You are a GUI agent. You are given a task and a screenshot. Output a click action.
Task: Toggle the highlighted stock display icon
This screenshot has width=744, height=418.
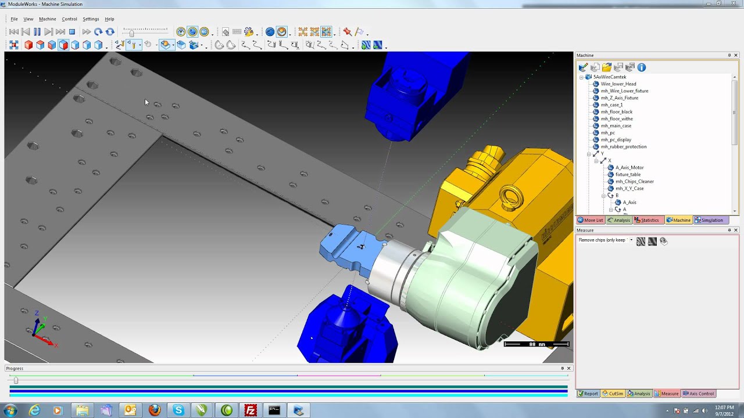pos(166,45)
